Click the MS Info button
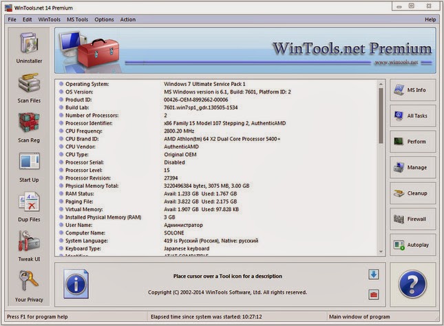The width and height of the screenshot is (444, 326). point(412,90)
